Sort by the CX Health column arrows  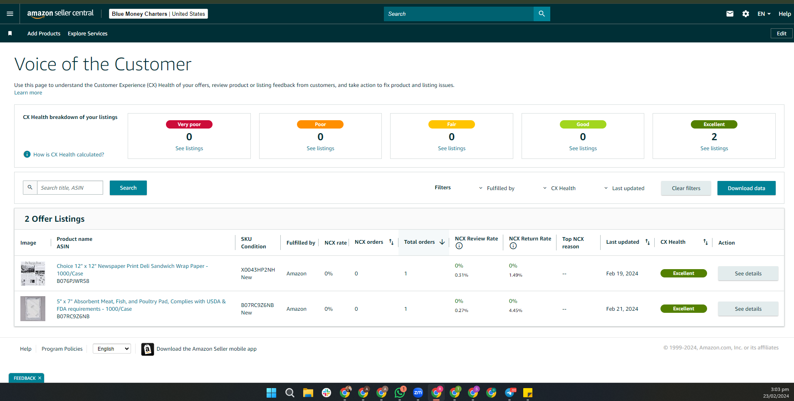[705, 242]
